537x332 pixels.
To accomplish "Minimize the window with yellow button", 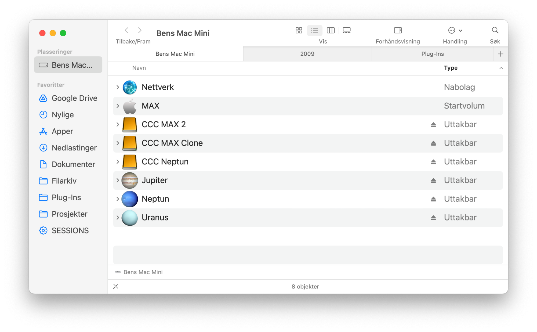I will click(x=53, y=33).
